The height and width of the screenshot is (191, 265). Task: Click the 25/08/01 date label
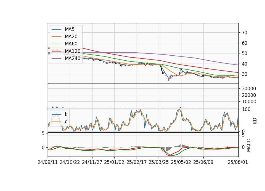click(x=238, y=162)
